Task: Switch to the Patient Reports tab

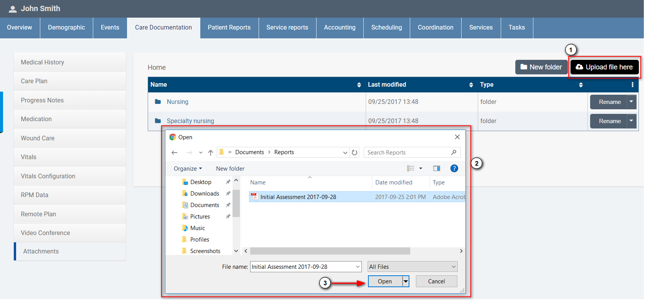Action: pyautogui.click(x=229, y=28)
